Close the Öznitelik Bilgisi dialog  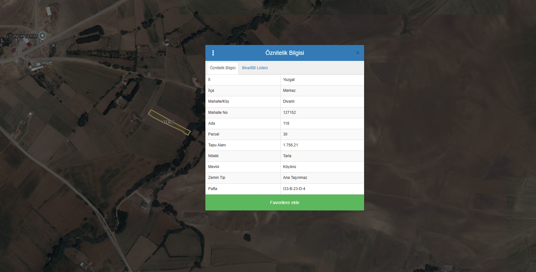coord(357,53)
